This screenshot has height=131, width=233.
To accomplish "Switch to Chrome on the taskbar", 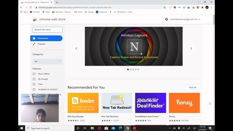I will click(127, 128).
